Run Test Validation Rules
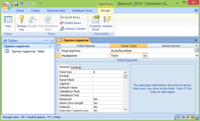 (x=48, y=23)
